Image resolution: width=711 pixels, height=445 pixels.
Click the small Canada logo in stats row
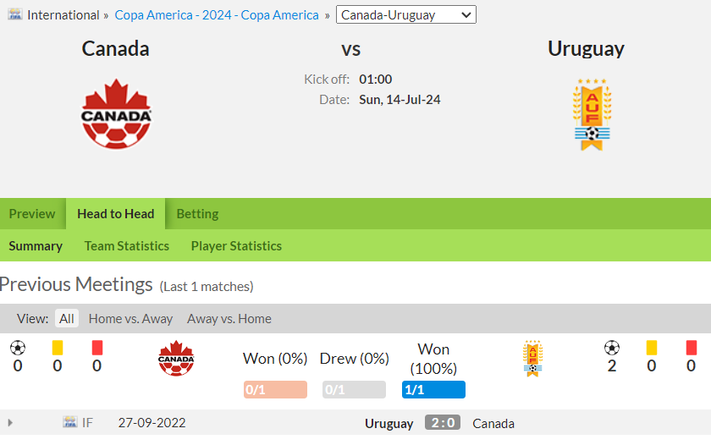point(176,358)
